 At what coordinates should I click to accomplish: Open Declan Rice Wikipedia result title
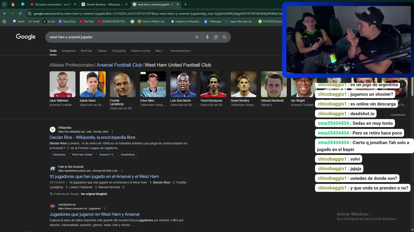93,137
